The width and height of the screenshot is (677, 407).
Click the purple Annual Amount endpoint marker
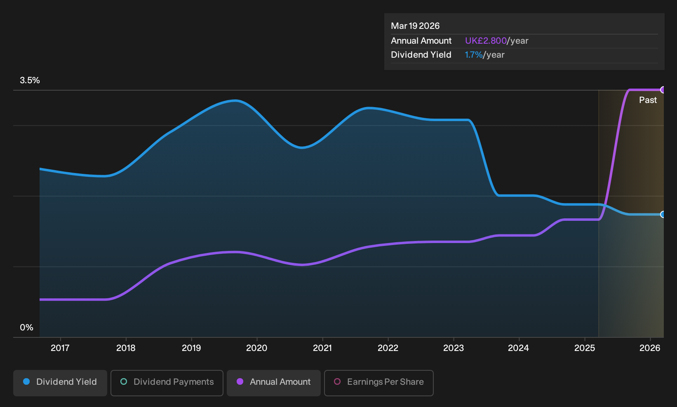tap(663, 90)
